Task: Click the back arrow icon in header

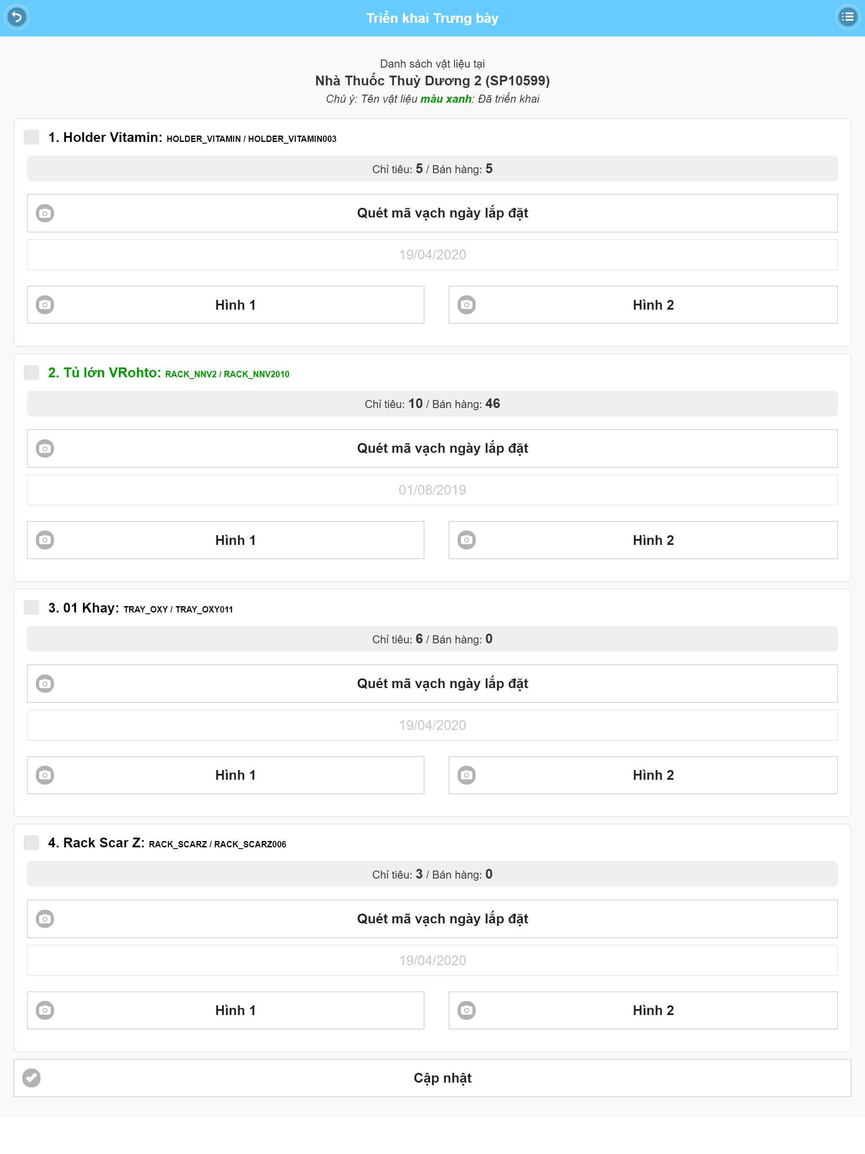Action: point(17,17)
